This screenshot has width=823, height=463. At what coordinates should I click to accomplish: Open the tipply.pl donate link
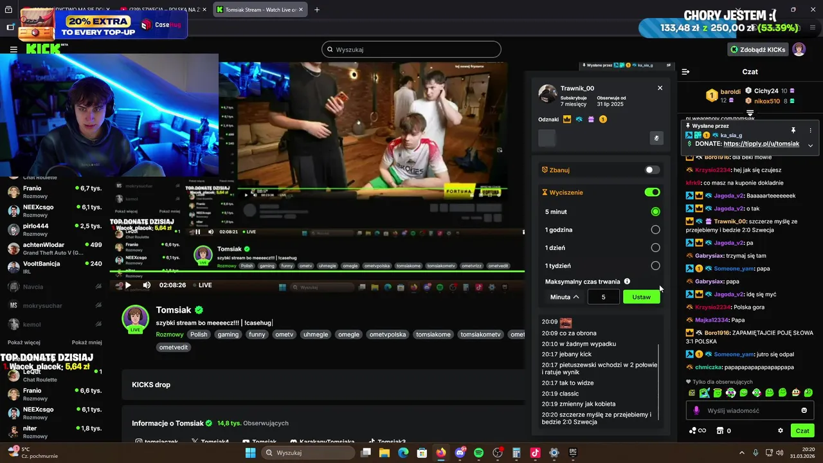click(761, 144)
